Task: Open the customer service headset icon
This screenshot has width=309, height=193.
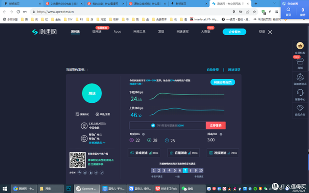Action: point(300,92)
